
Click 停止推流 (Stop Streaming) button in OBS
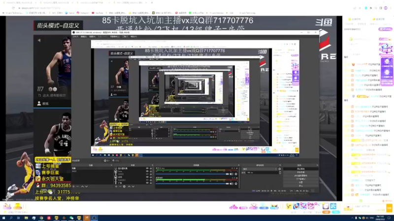[301, 169]
